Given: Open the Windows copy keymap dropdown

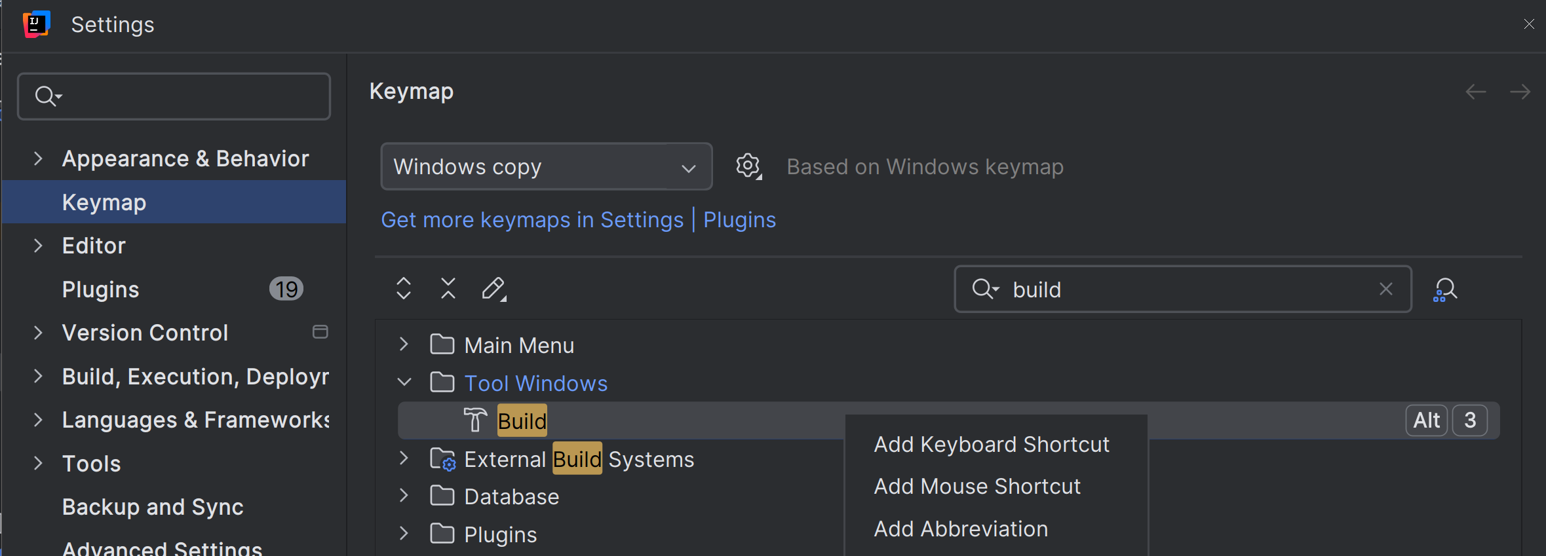Looking at the screenshot, I should tap(546, 166).
